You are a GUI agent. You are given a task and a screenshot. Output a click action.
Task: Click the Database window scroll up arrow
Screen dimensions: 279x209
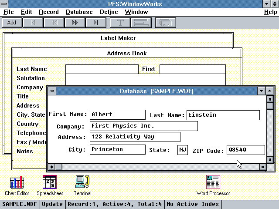coord(270,99)
